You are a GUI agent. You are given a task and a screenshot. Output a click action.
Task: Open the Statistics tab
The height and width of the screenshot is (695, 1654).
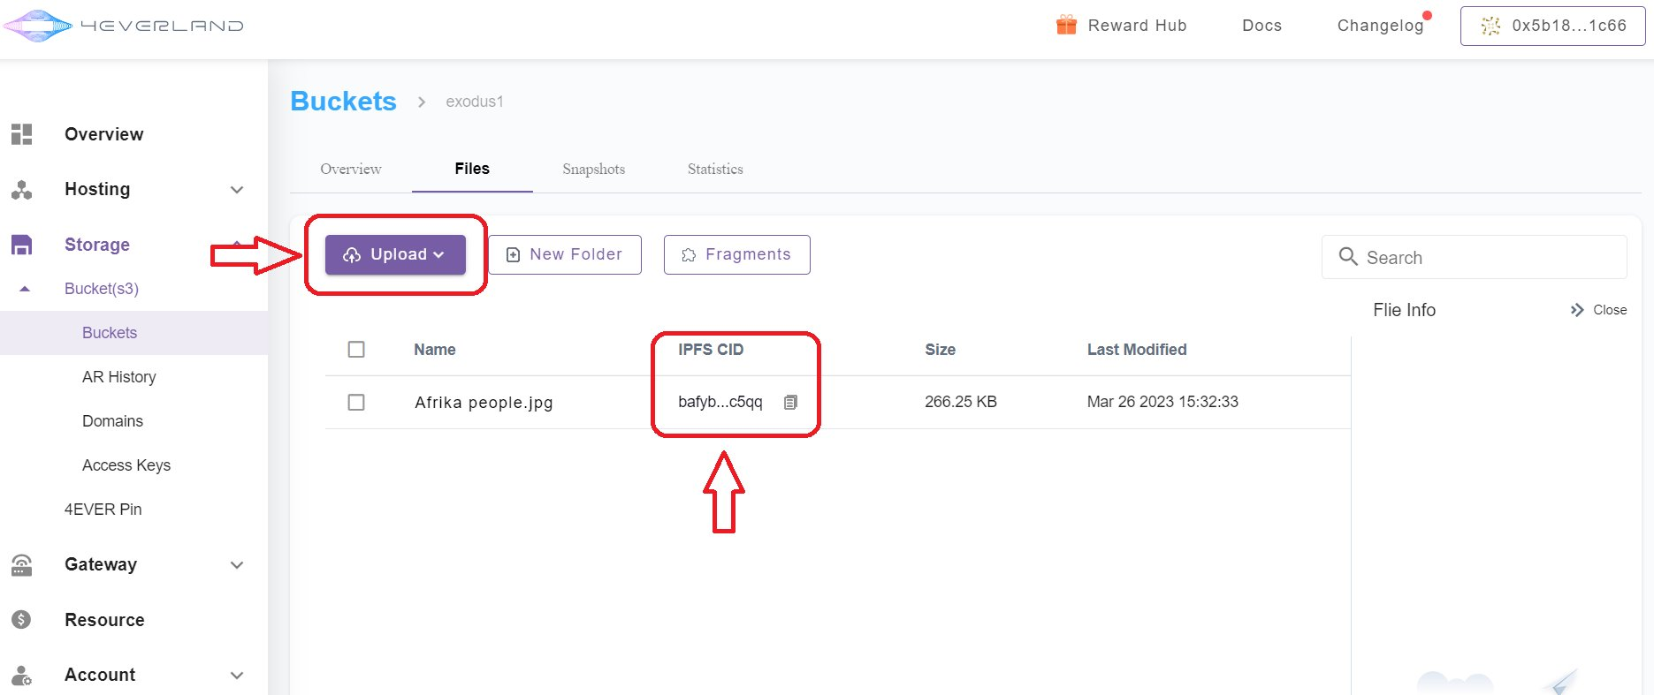tap(715, 170)
